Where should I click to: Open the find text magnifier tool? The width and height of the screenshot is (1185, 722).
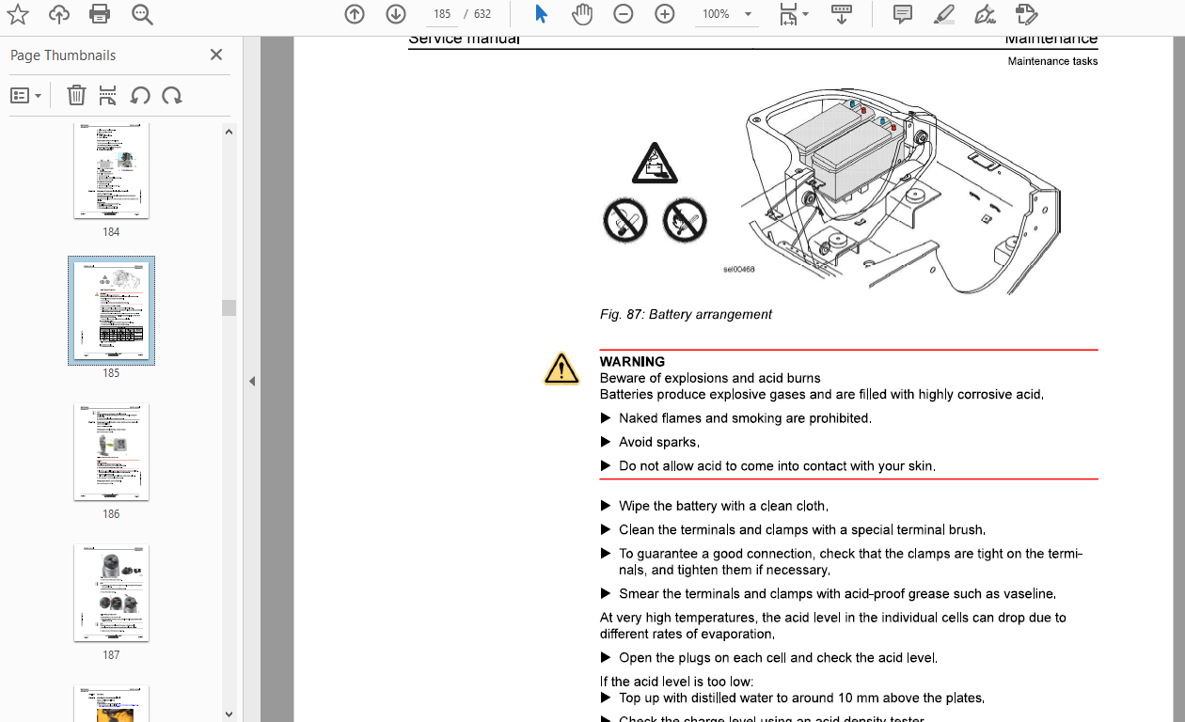click(142, 14)
